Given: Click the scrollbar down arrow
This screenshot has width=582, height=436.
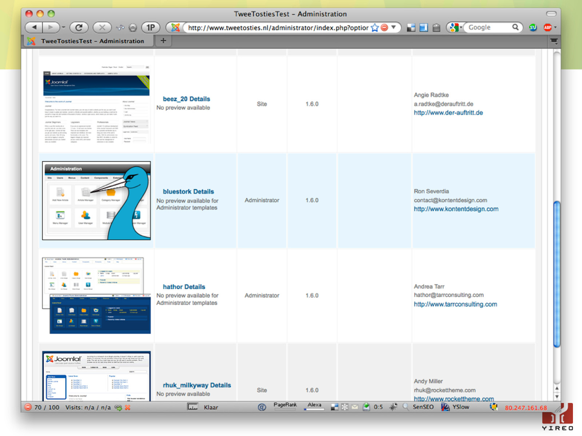Looking at the screenshot, I should [557, 397].
